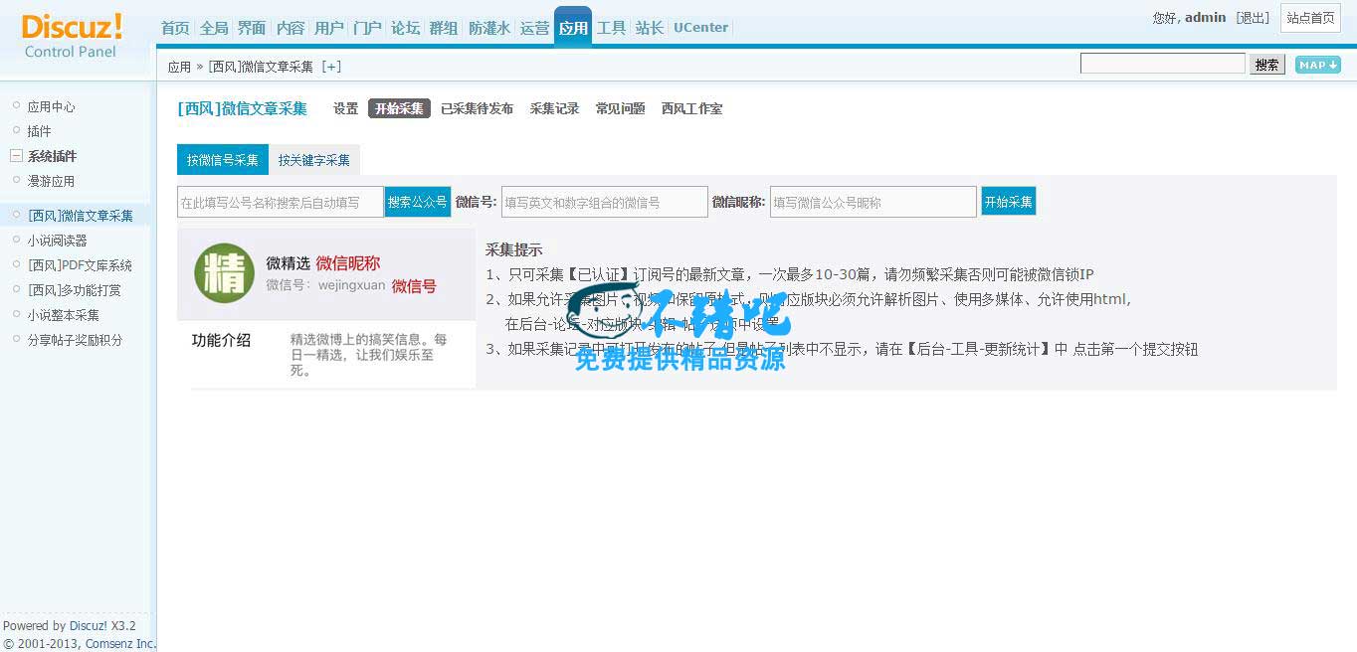
Task: Open the 西风工作室 tab
Action: (691, 108)
